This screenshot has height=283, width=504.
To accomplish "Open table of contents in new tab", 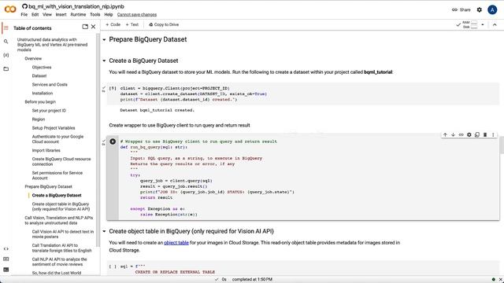I will 85,27.
